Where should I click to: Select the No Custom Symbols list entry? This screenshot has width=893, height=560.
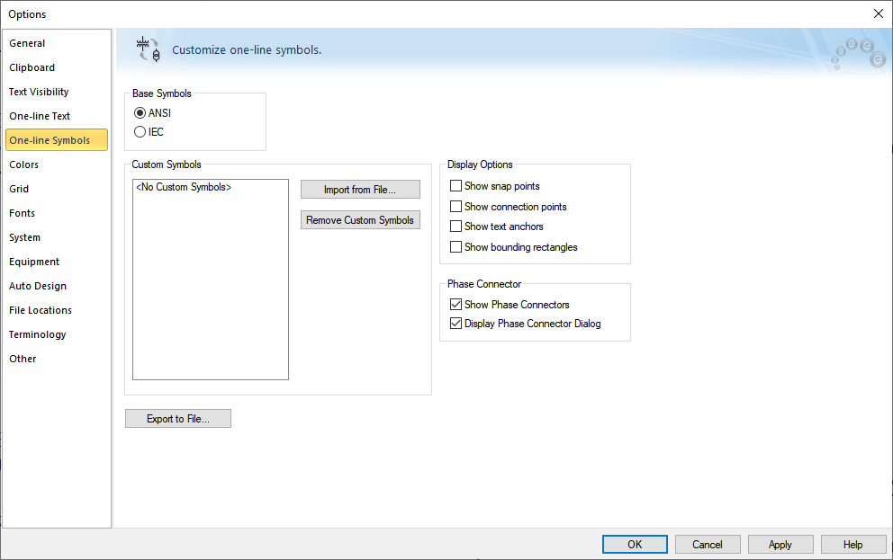[184, 188]
